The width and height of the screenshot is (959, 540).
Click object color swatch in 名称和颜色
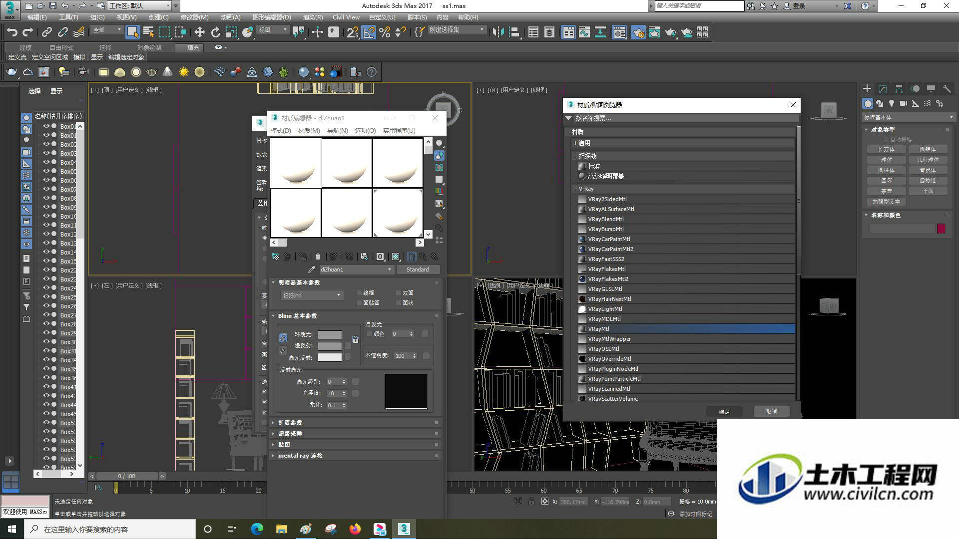coord(941,229)
